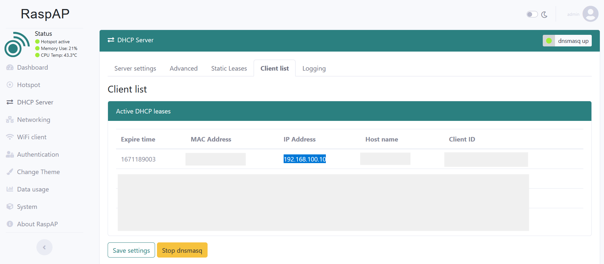This screenshot has width=604, height=264.
Task: Click the Dashboard gauge icon
Action: pos(10,67)
